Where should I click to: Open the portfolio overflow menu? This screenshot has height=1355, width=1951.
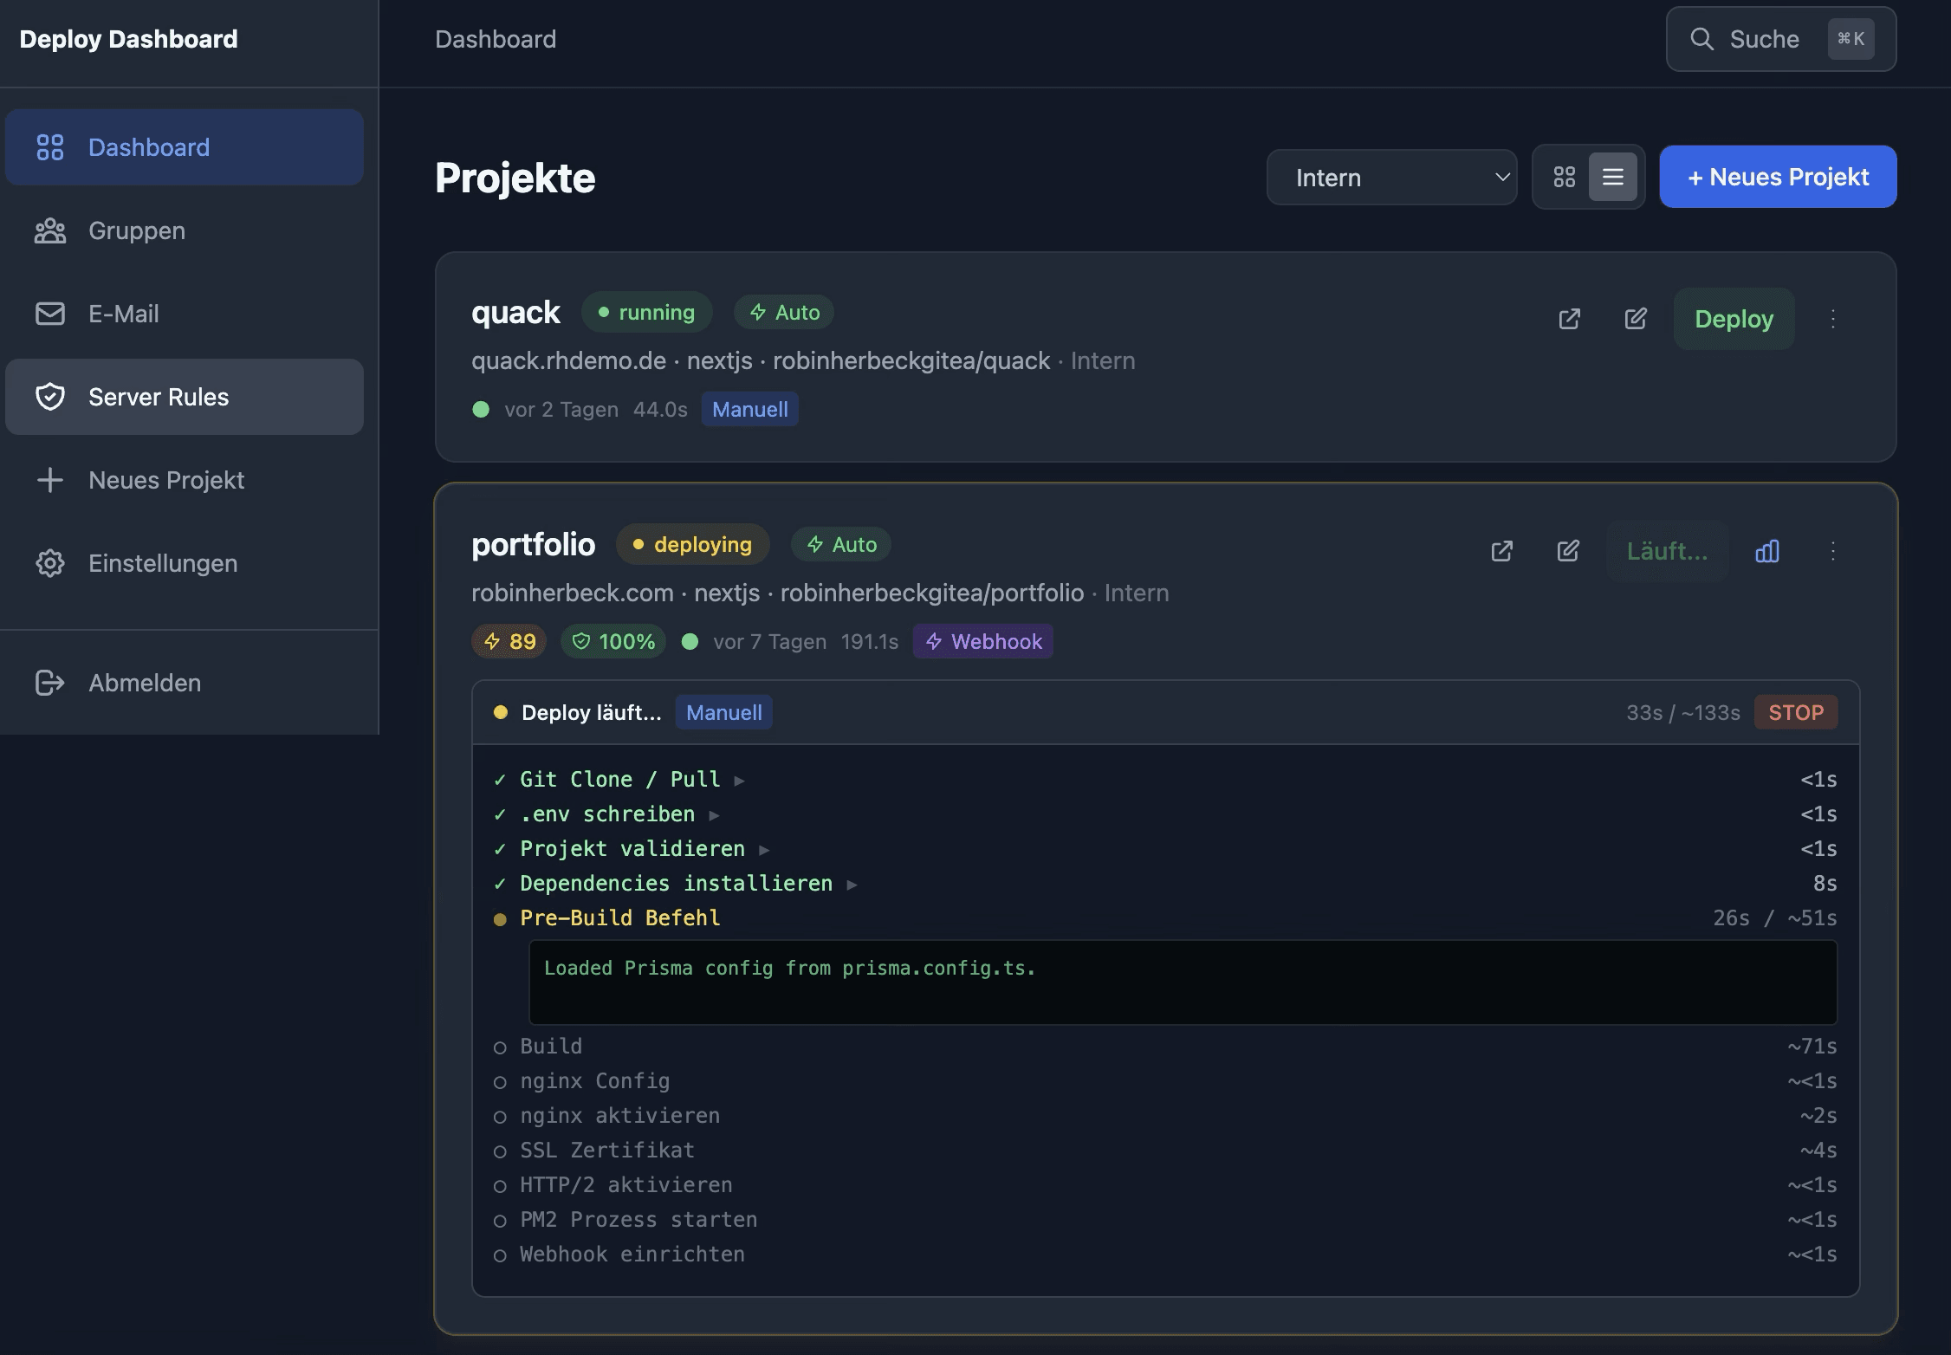coord(1833,551)
